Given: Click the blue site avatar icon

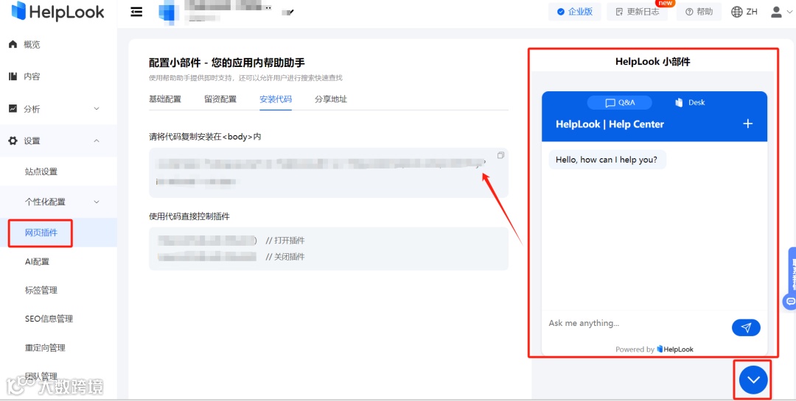Looking at the screenshot, I should 169,13.
